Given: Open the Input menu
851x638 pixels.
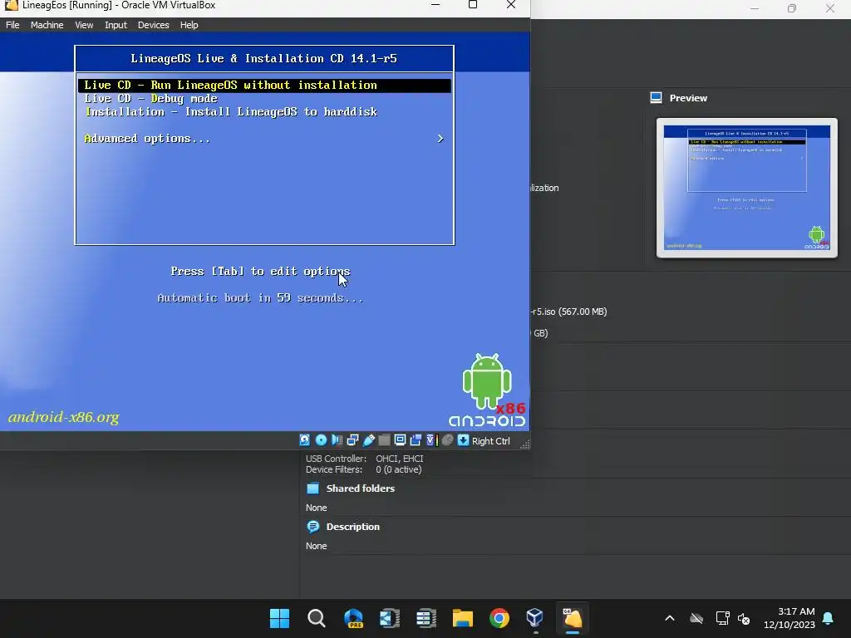Looking at the screenshot, I should tap(116, 25).
